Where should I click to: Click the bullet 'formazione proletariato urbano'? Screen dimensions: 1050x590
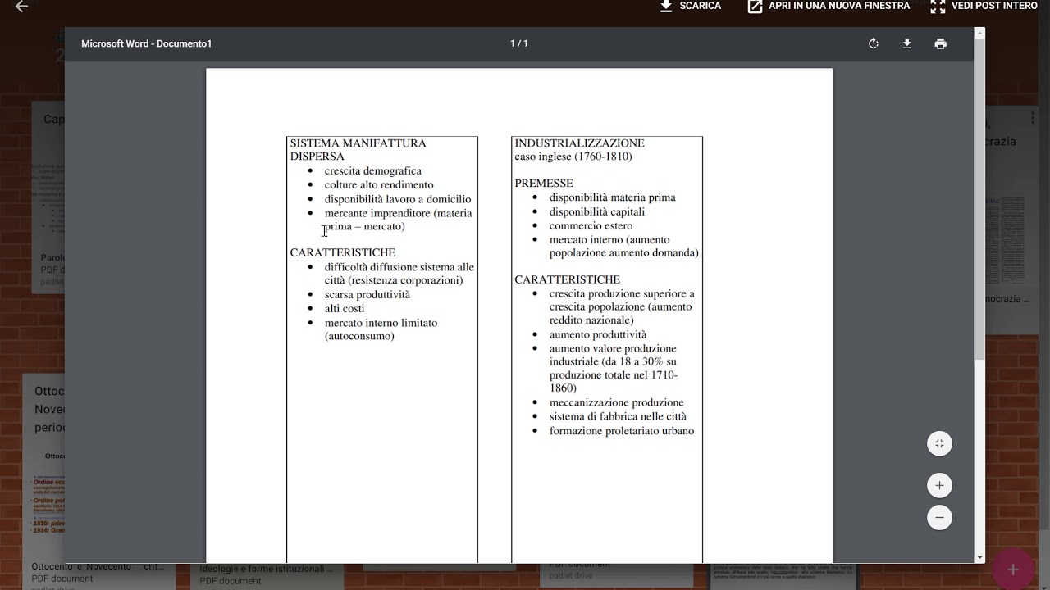pos(622,431)
